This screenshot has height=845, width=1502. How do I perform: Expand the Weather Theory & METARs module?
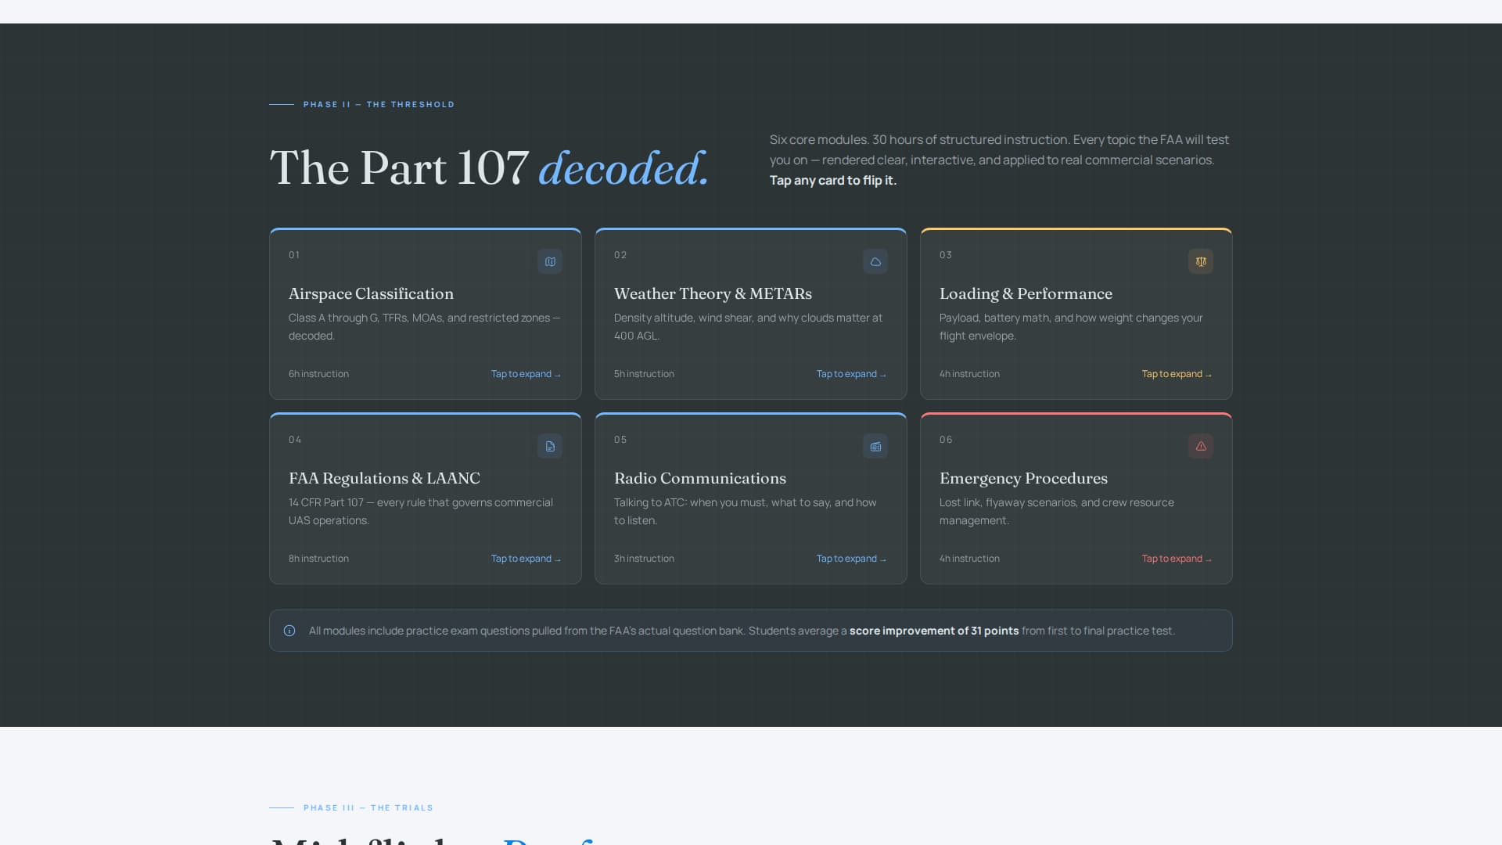click(850, 374)
